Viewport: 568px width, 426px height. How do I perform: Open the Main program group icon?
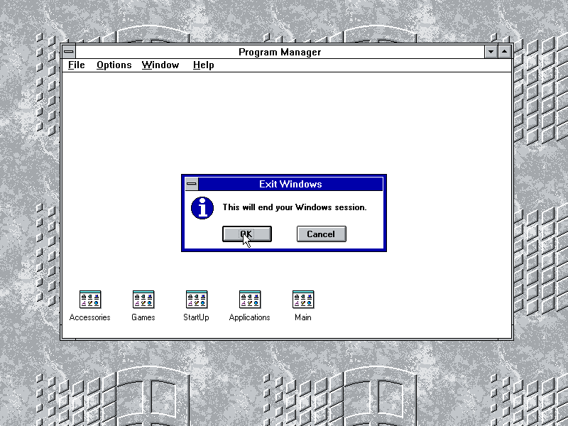click(x=303, y=299)
